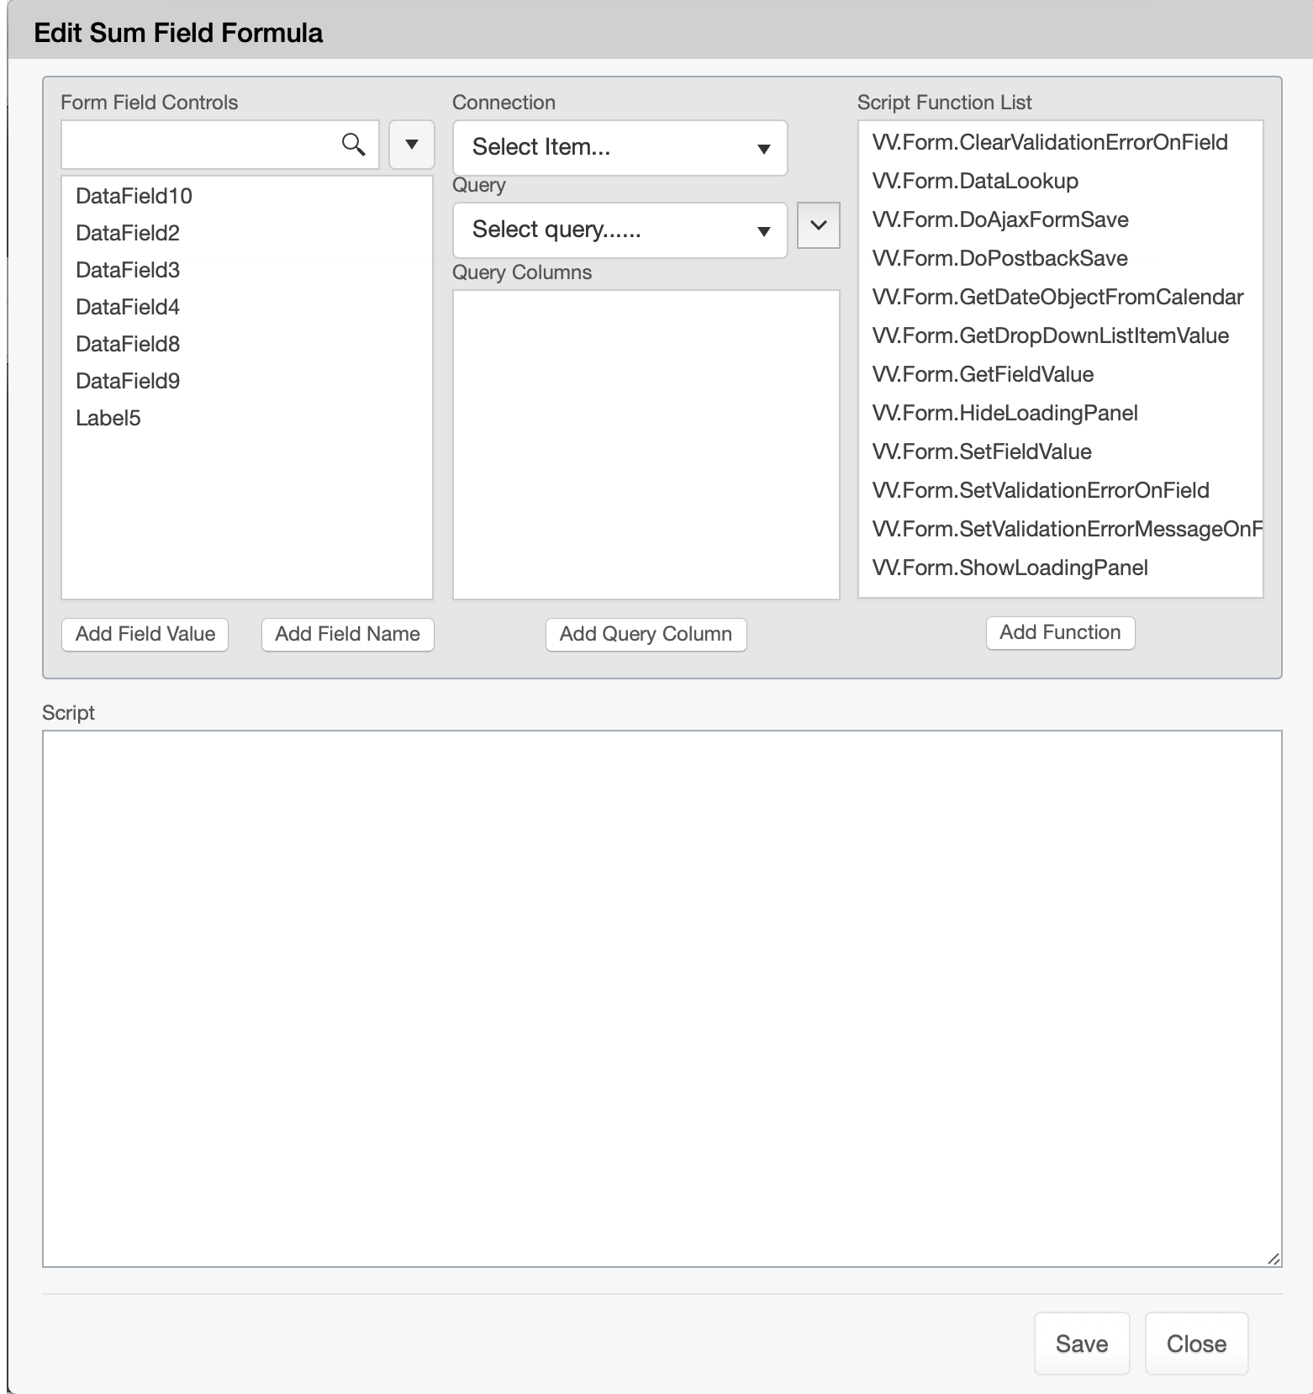Select DataField9 in the field list

pos(247,381)
